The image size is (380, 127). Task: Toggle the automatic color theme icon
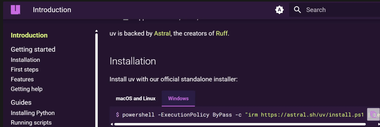pyautogui.click(x=279, y=10)
